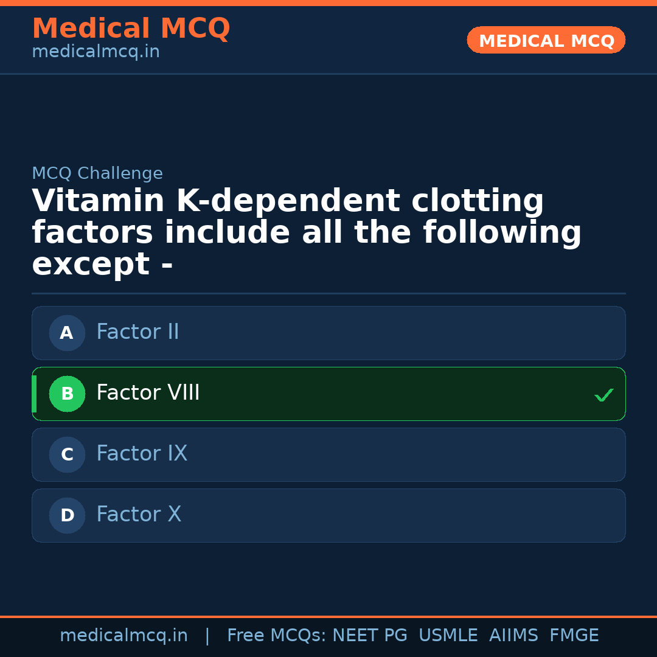Click the Medical MCQ logo text
Screen dimensions: 657x657
[131, 29]
